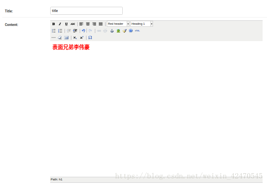
Task: Justify text fully
Action: (x=101, y=24)
